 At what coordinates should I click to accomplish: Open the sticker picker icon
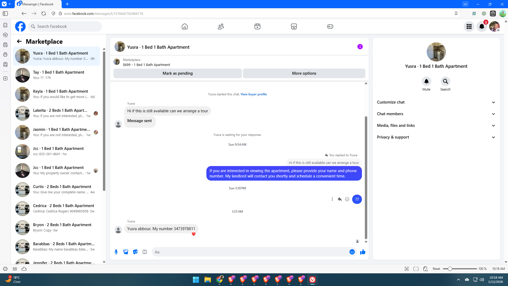(135, 252)
